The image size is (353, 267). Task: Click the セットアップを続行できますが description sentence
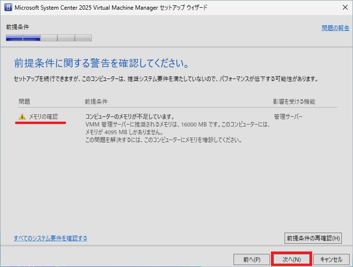pos(166,79)
